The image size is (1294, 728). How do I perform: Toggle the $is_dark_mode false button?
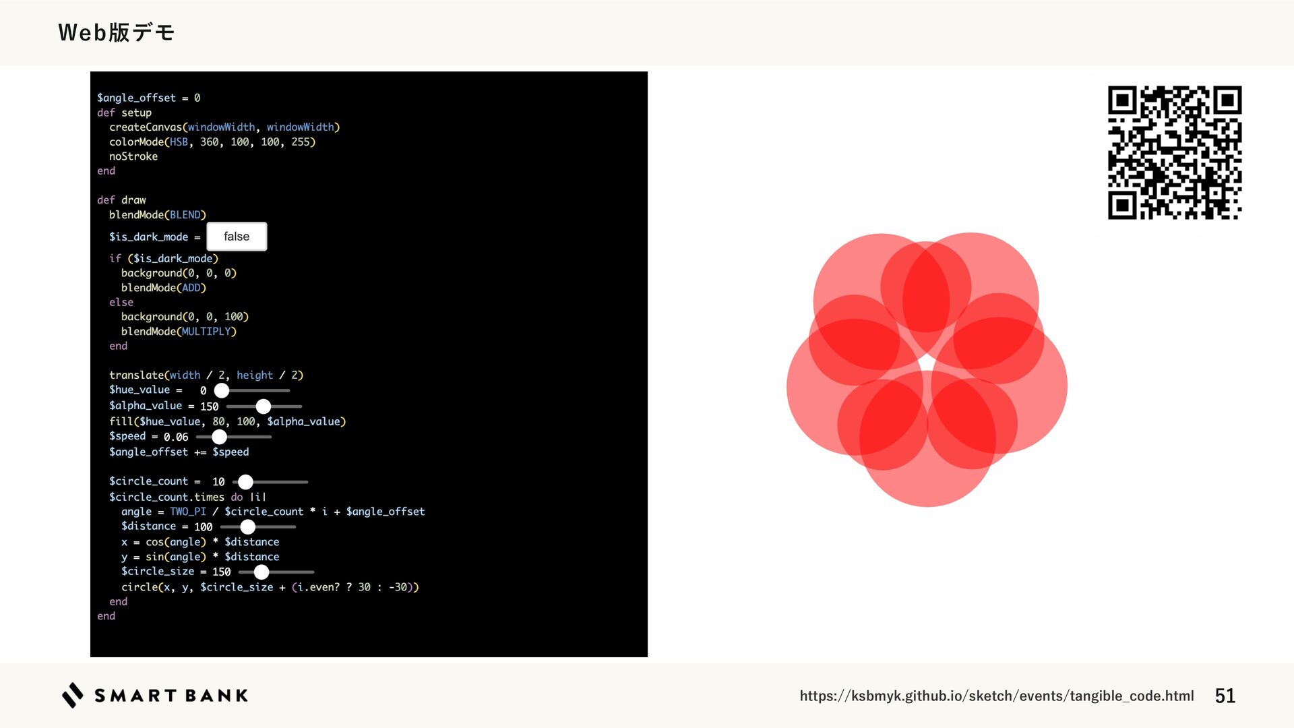coord(237,237)
